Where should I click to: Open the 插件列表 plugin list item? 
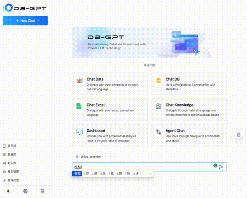pos(11,180)
